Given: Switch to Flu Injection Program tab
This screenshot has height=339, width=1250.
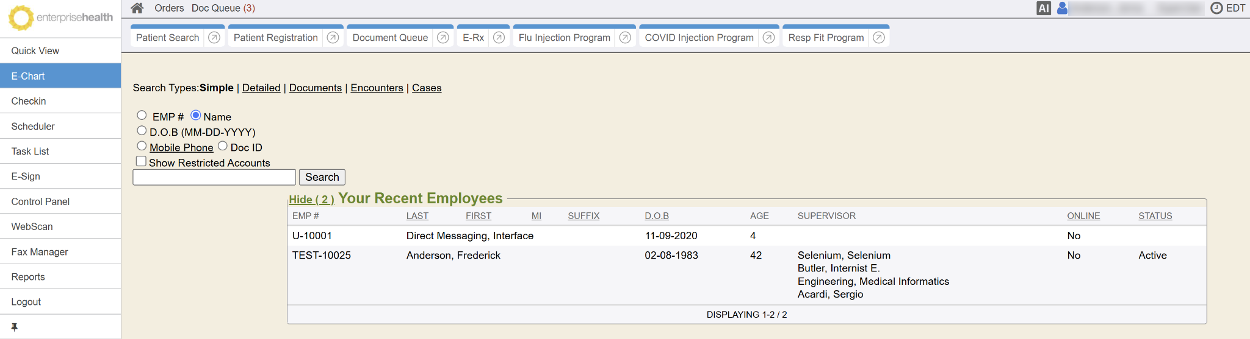Looking at the screenshot, I should coord(564,38).
